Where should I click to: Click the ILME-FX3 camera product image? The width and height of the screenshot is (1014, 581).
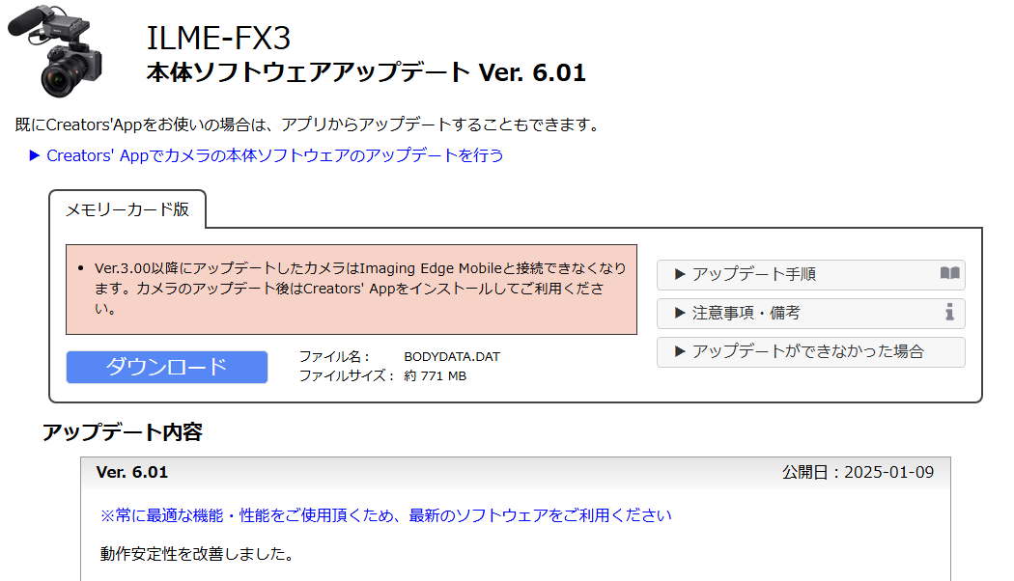click(56, 52)
